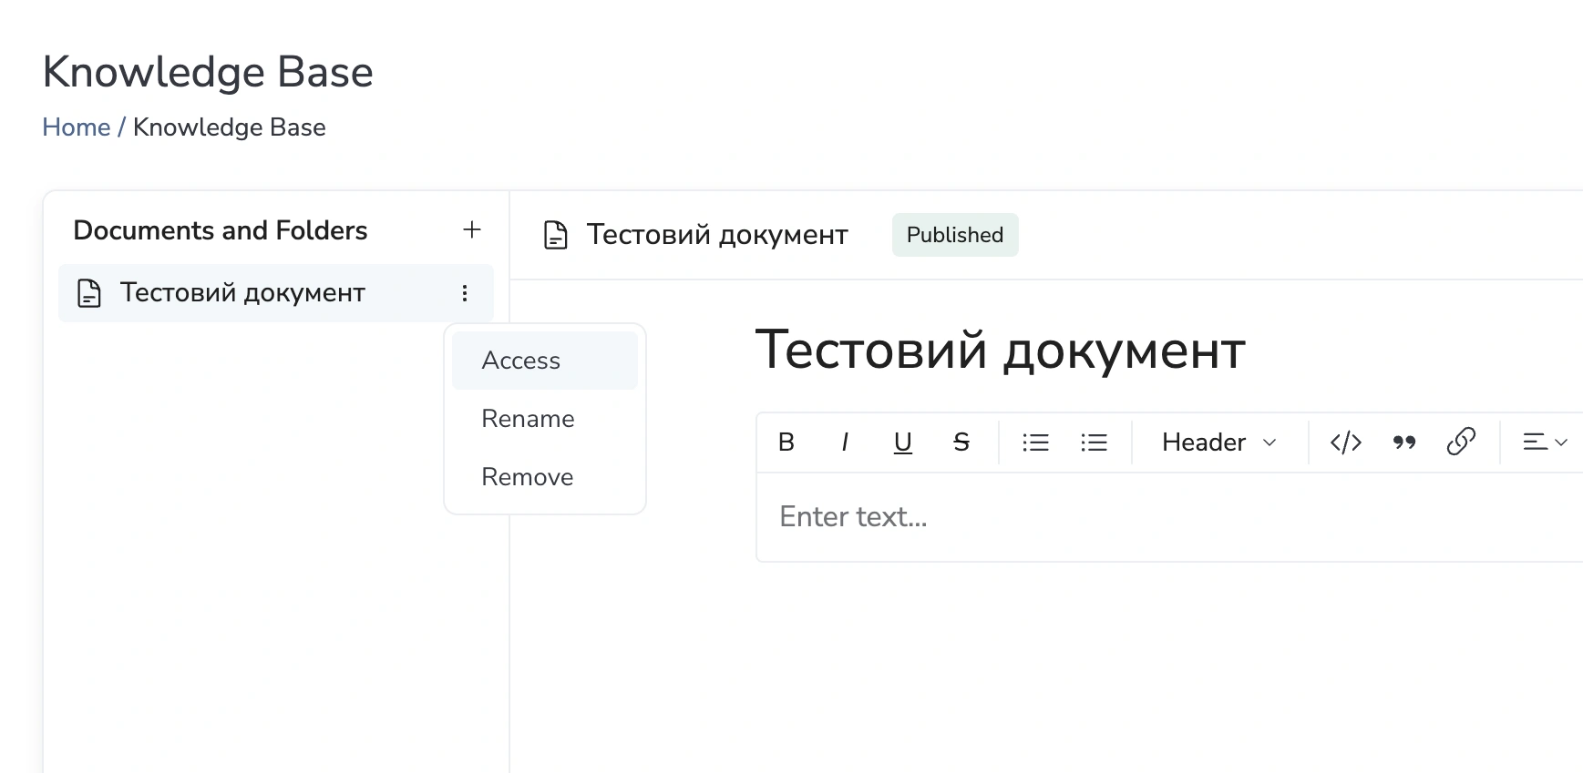Viewport: 1583px width, 773px height.
Task: Insert the second list type
Action: point(1095,442)
